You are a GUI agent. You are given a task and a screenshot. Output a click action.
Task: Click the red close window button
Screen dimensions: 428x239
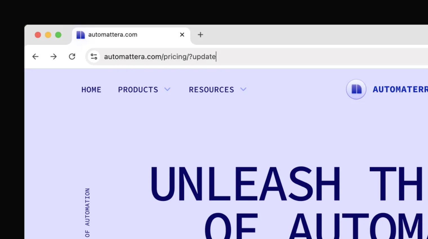pyautogui.click(x=38, y=35)
